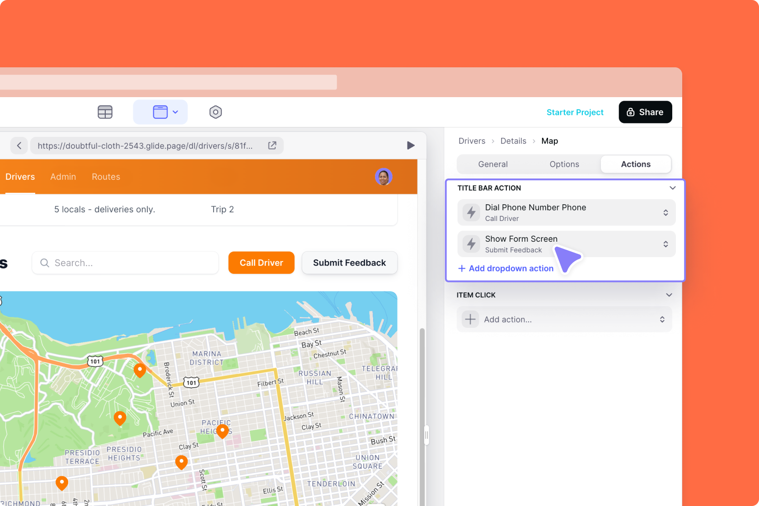Click the user profile avatar

[384, 177]
